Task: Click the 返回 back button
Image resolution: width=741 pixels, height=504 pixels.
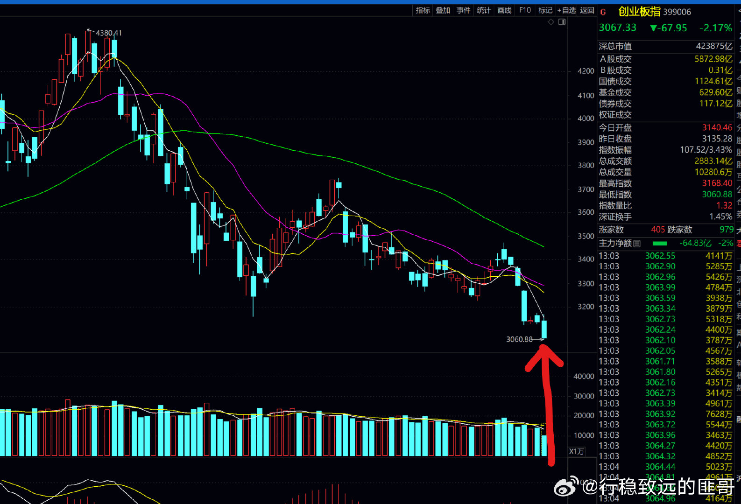Action: pos(587,10)
